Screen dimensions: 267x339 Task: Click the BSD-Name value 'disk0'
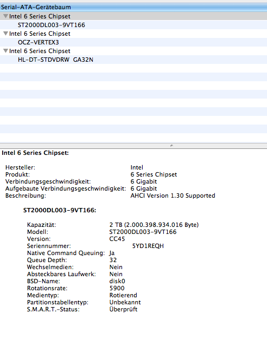[x=117, y=281]
